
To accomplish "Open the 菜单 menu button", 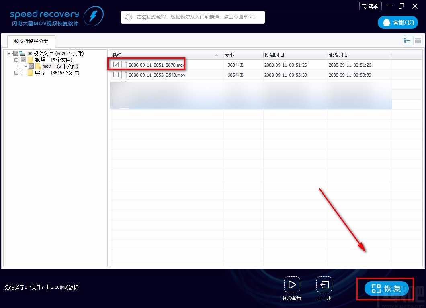I will pos(370,6).
